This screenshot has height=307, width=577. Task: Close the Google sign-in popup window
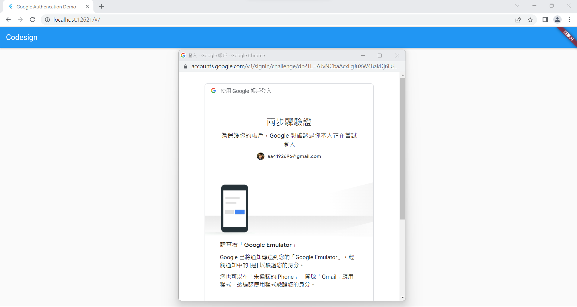click(397, 55)
